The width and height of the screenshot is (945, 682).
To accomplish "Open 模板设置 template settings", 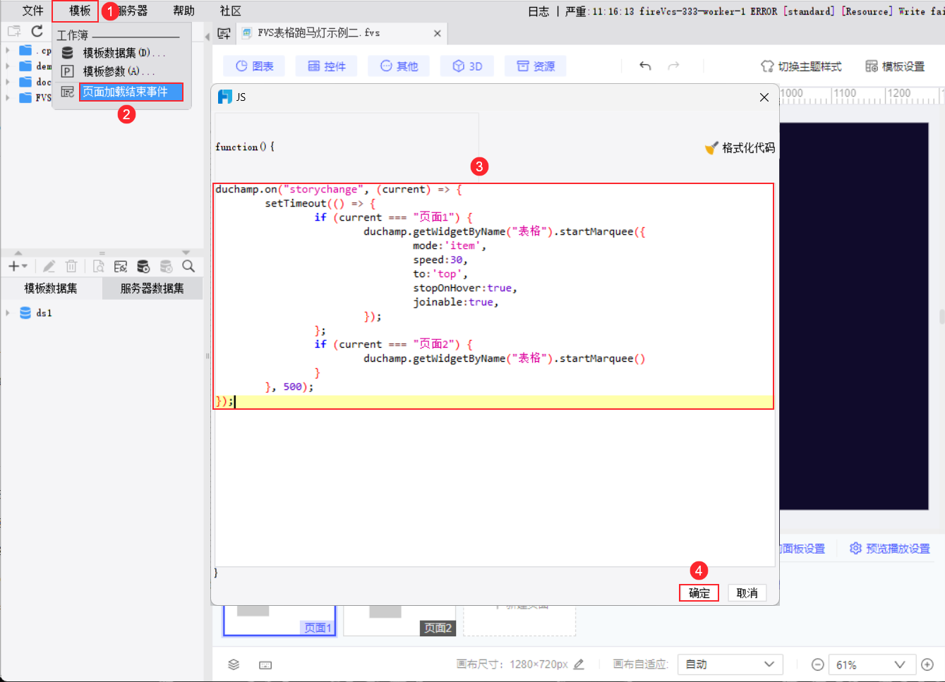I will click(895, 66).
